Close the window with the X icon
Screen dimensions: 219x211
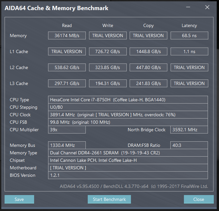click(x=207, y=7)
